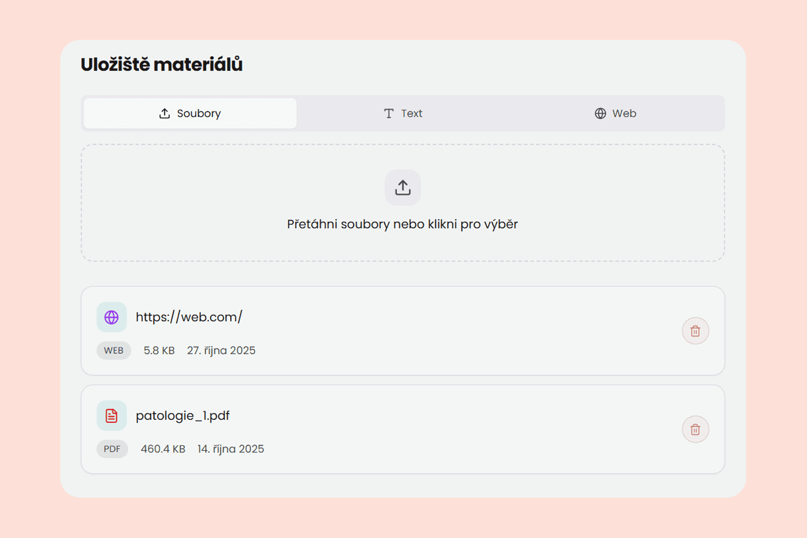Click the red PDF document icon
807x538 pixels.
click(x=111, y=416)
